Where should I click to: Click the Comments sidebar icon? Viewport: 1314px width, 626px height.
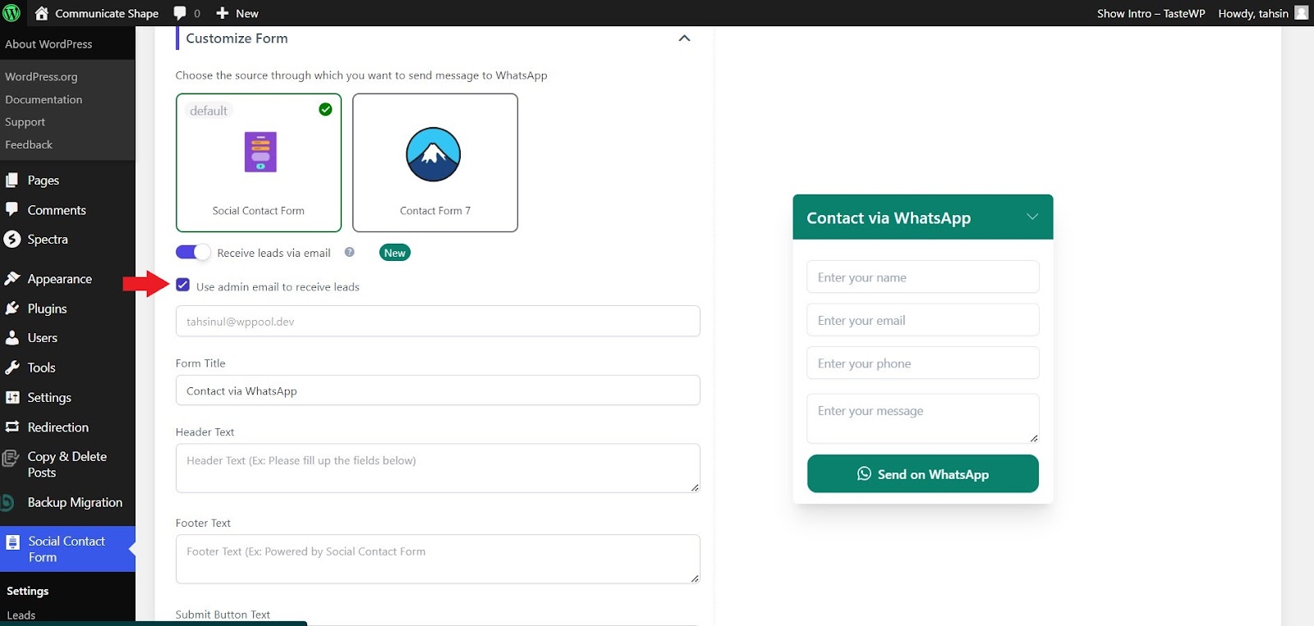click(x=12, y=209)
